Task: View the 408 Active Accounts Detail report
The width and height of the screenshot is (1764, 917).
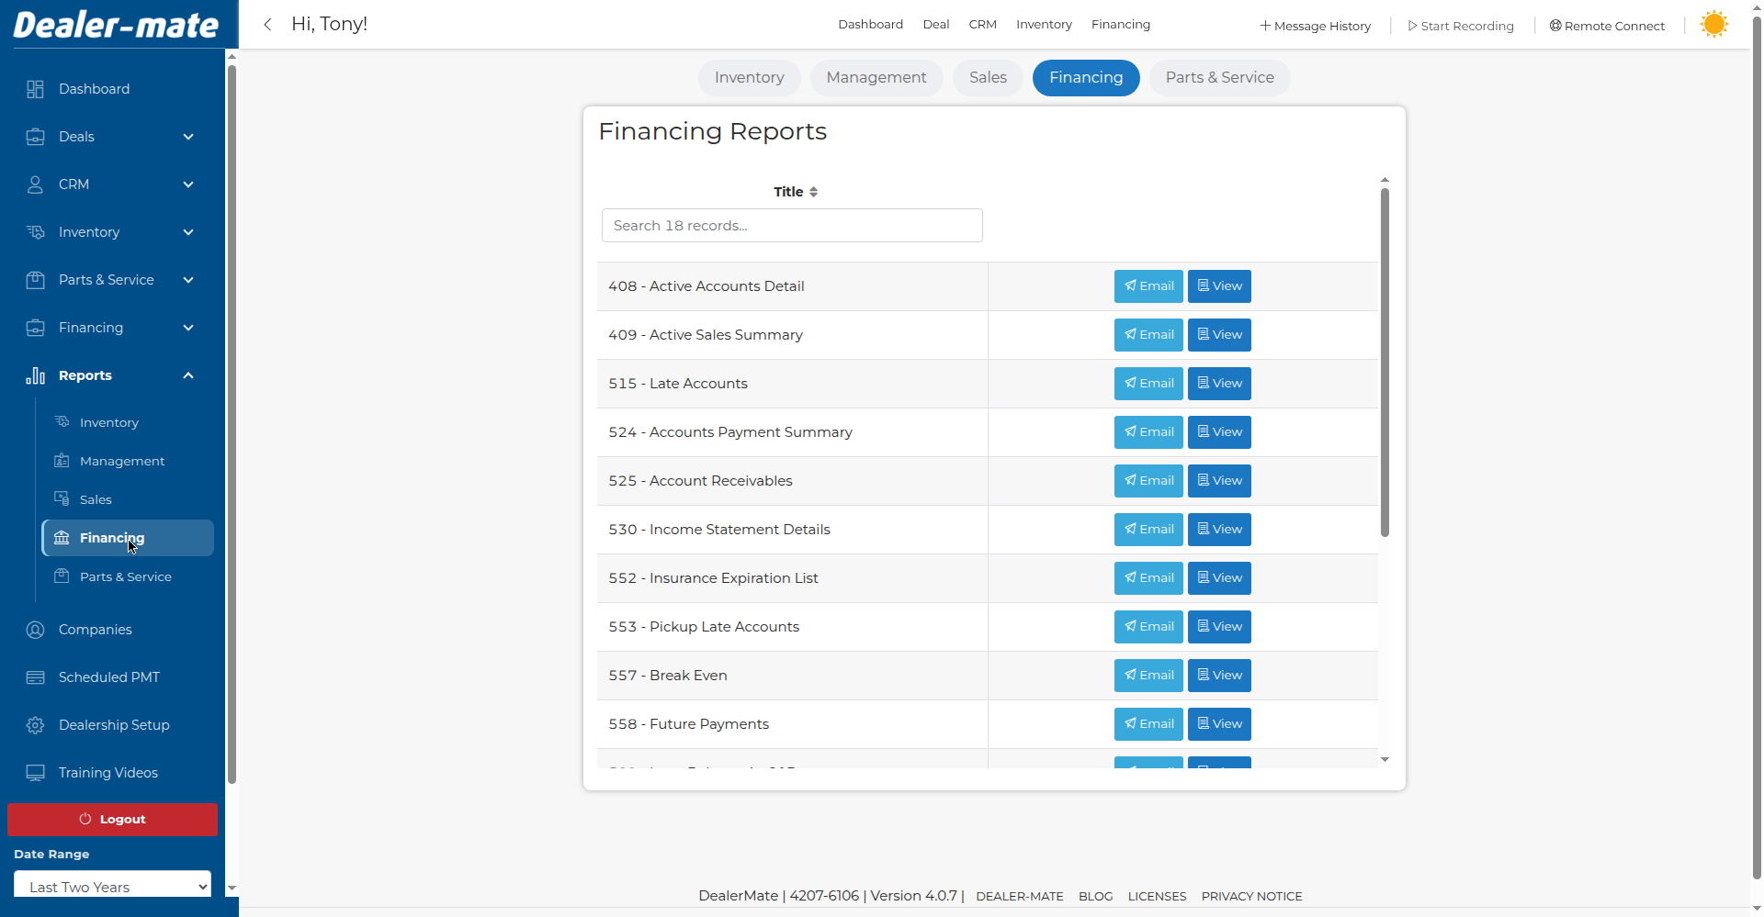Action: (1219, 286)
